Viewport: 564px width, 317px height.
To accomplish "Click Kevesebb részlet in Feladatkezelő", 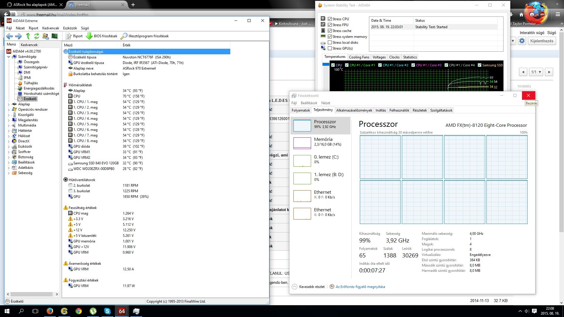I will 308,287.
